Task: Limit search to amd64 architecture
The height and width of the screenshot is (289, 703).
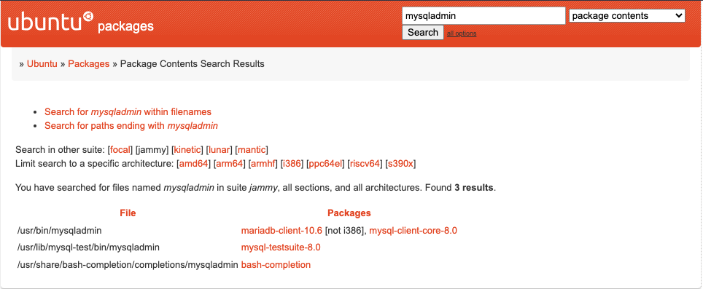Action: [194, 164]
